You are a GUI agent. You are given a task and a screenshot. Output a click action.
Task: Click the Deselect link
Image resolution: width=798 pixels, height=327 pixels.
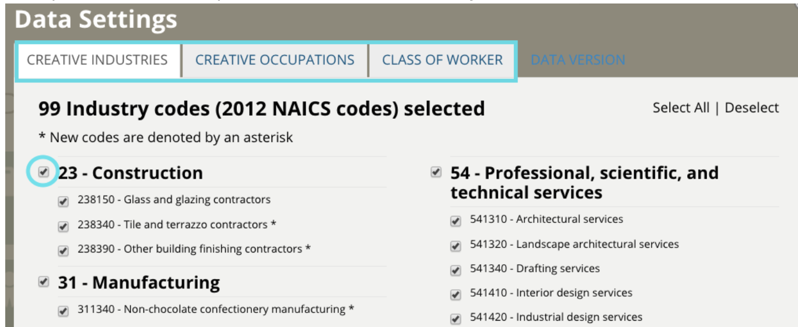point(751,108)
